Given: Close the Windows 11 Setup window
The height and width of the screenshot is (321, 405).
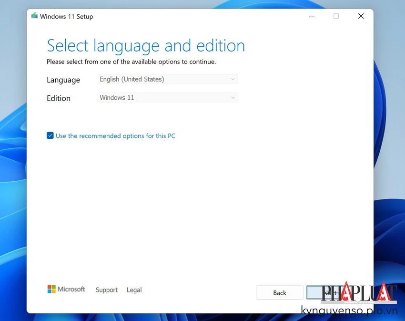Looking at the screenshot, I should [361, 16].
